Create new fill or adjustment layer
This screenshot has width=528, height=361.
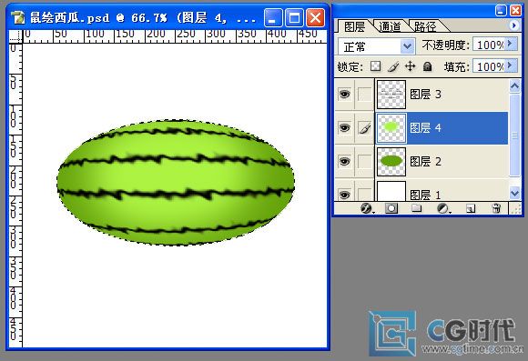click(x=443, y=208)
